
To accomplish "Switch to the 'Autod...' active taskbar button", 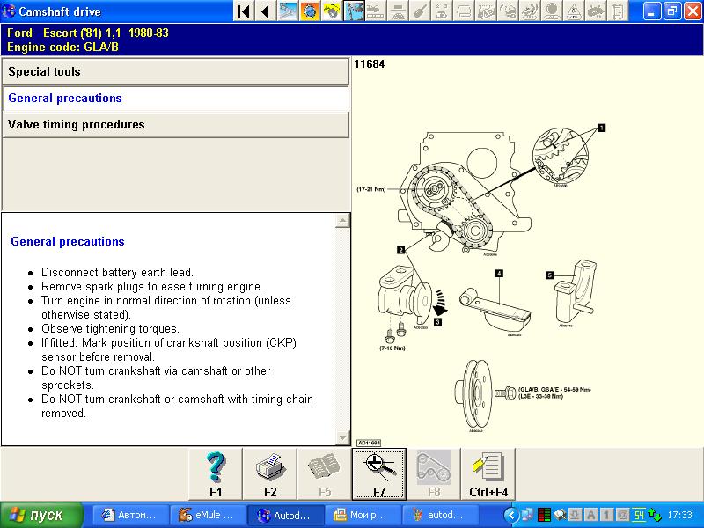I will (x=286, y=515).
